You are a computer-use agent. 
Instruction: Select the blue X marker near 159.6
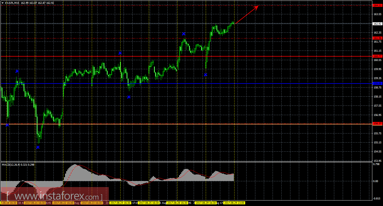click(205, 75)
